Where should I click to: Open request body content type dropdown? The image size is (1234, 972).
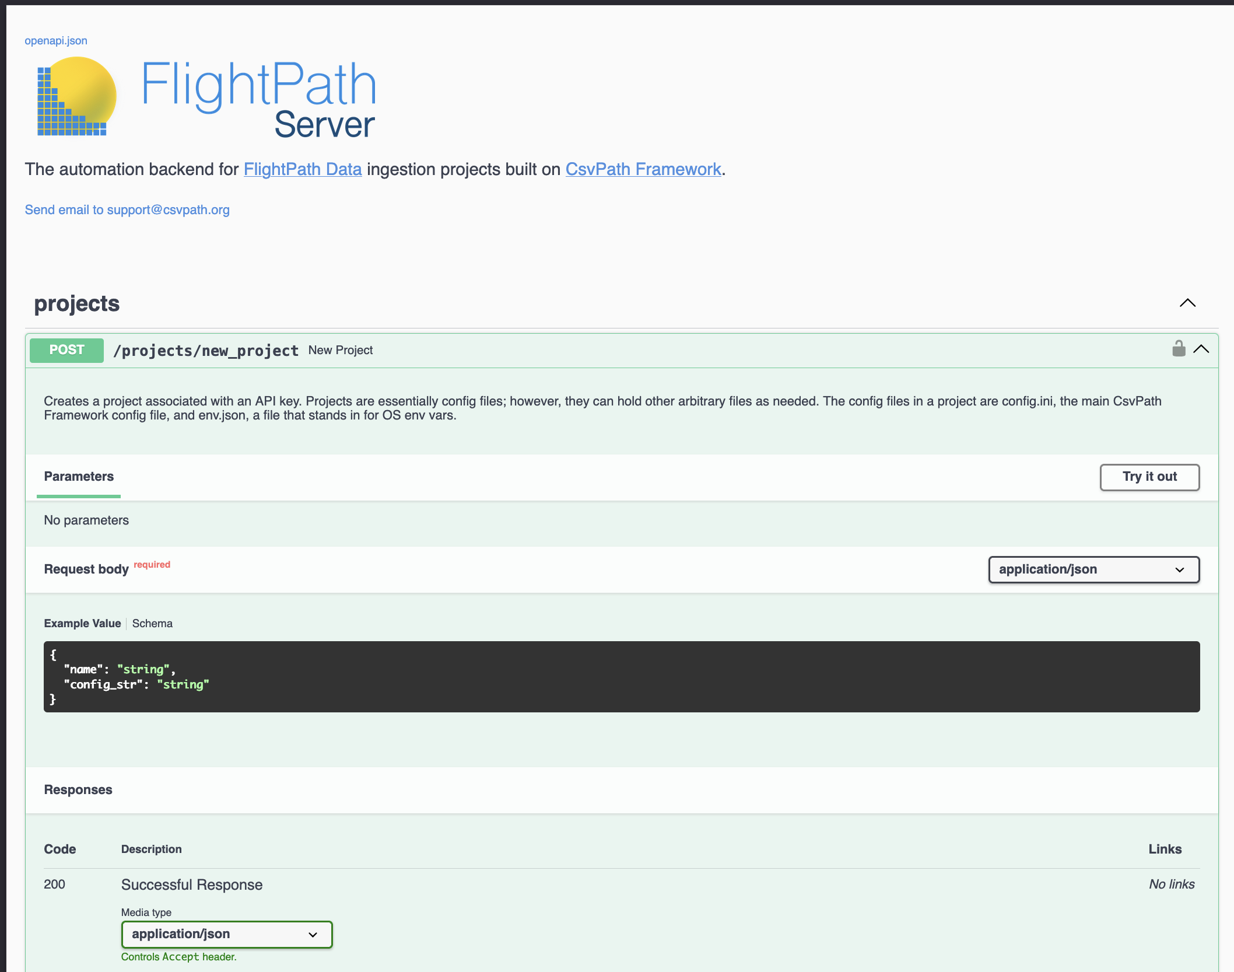click(1093, 569)
